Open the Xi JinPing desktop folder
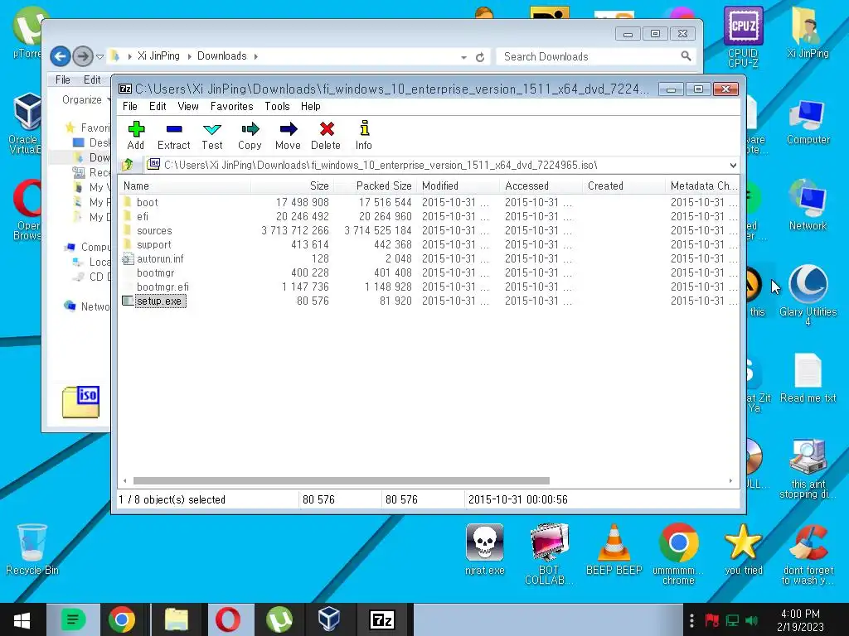849x636 pixels. point(808,31)
